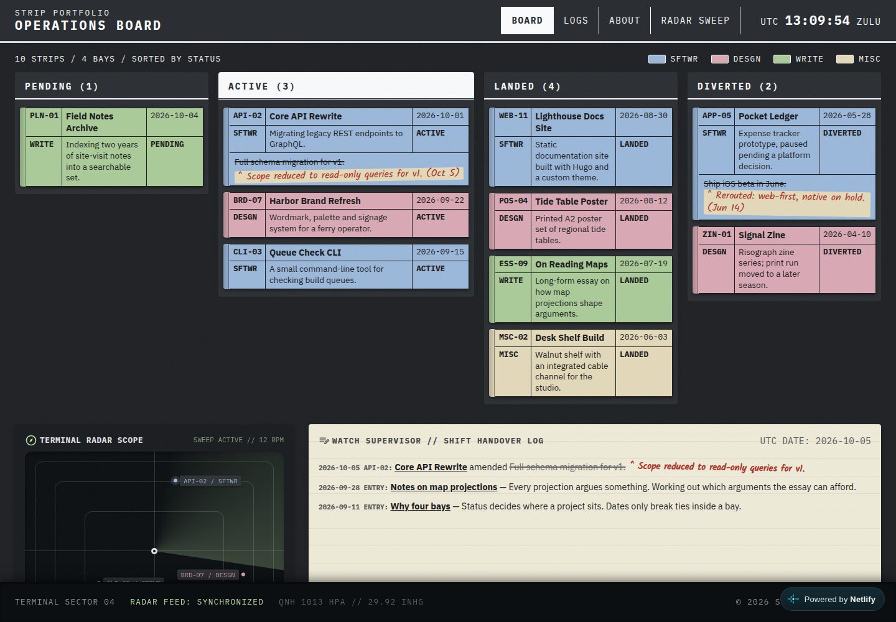Click the Netlify logo icon
The height and width of the screenshot is (622, 896).
point(793,600)
